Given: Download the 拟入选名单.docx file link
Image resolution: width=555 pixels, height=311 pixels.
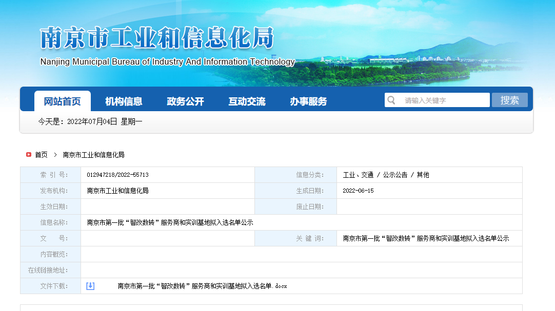Looking at the screenshot, I should click(202, 286).
